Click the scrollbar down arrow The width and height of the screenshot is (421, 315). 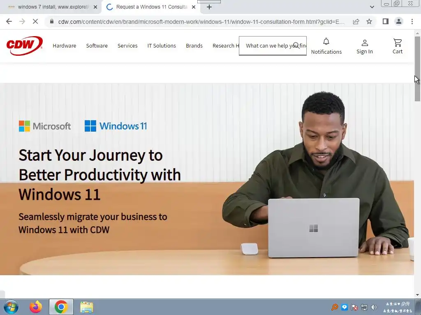click(x=418, y=295)
